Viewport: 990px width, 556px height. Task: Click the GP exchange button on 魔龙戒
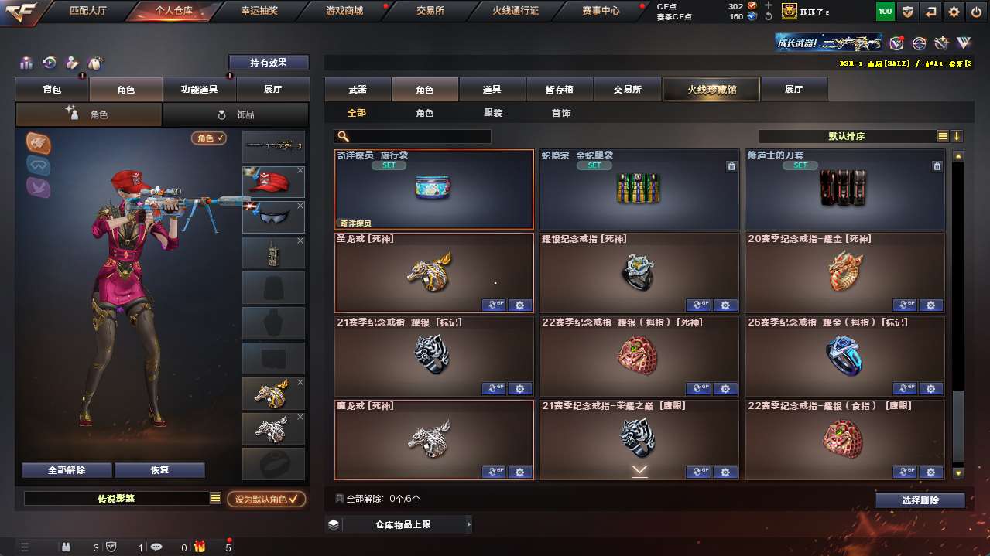tap(493, 472)
